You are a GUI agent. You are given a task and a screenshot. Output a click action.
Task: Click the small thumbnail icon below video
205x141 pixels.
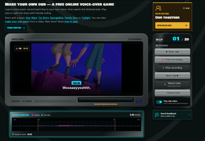pos(139,101)
